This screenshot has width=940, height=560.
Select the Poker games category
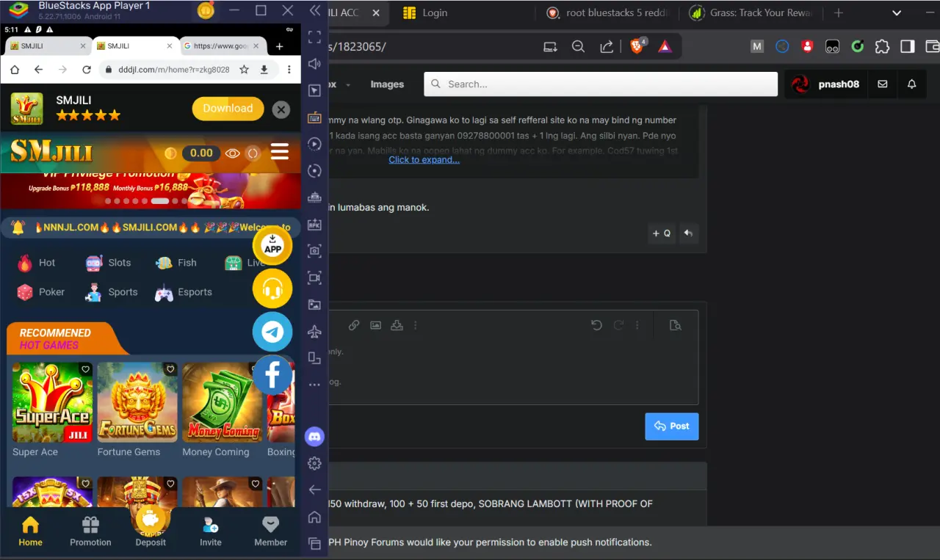tap(41, 292)
